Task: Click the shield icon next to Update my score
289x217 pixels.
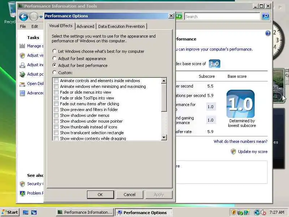Action: click(233, 152)
